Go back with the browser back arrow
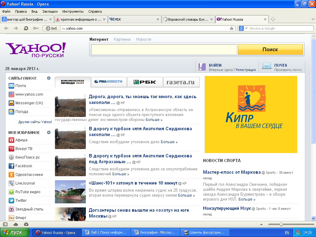 point(6,28)
